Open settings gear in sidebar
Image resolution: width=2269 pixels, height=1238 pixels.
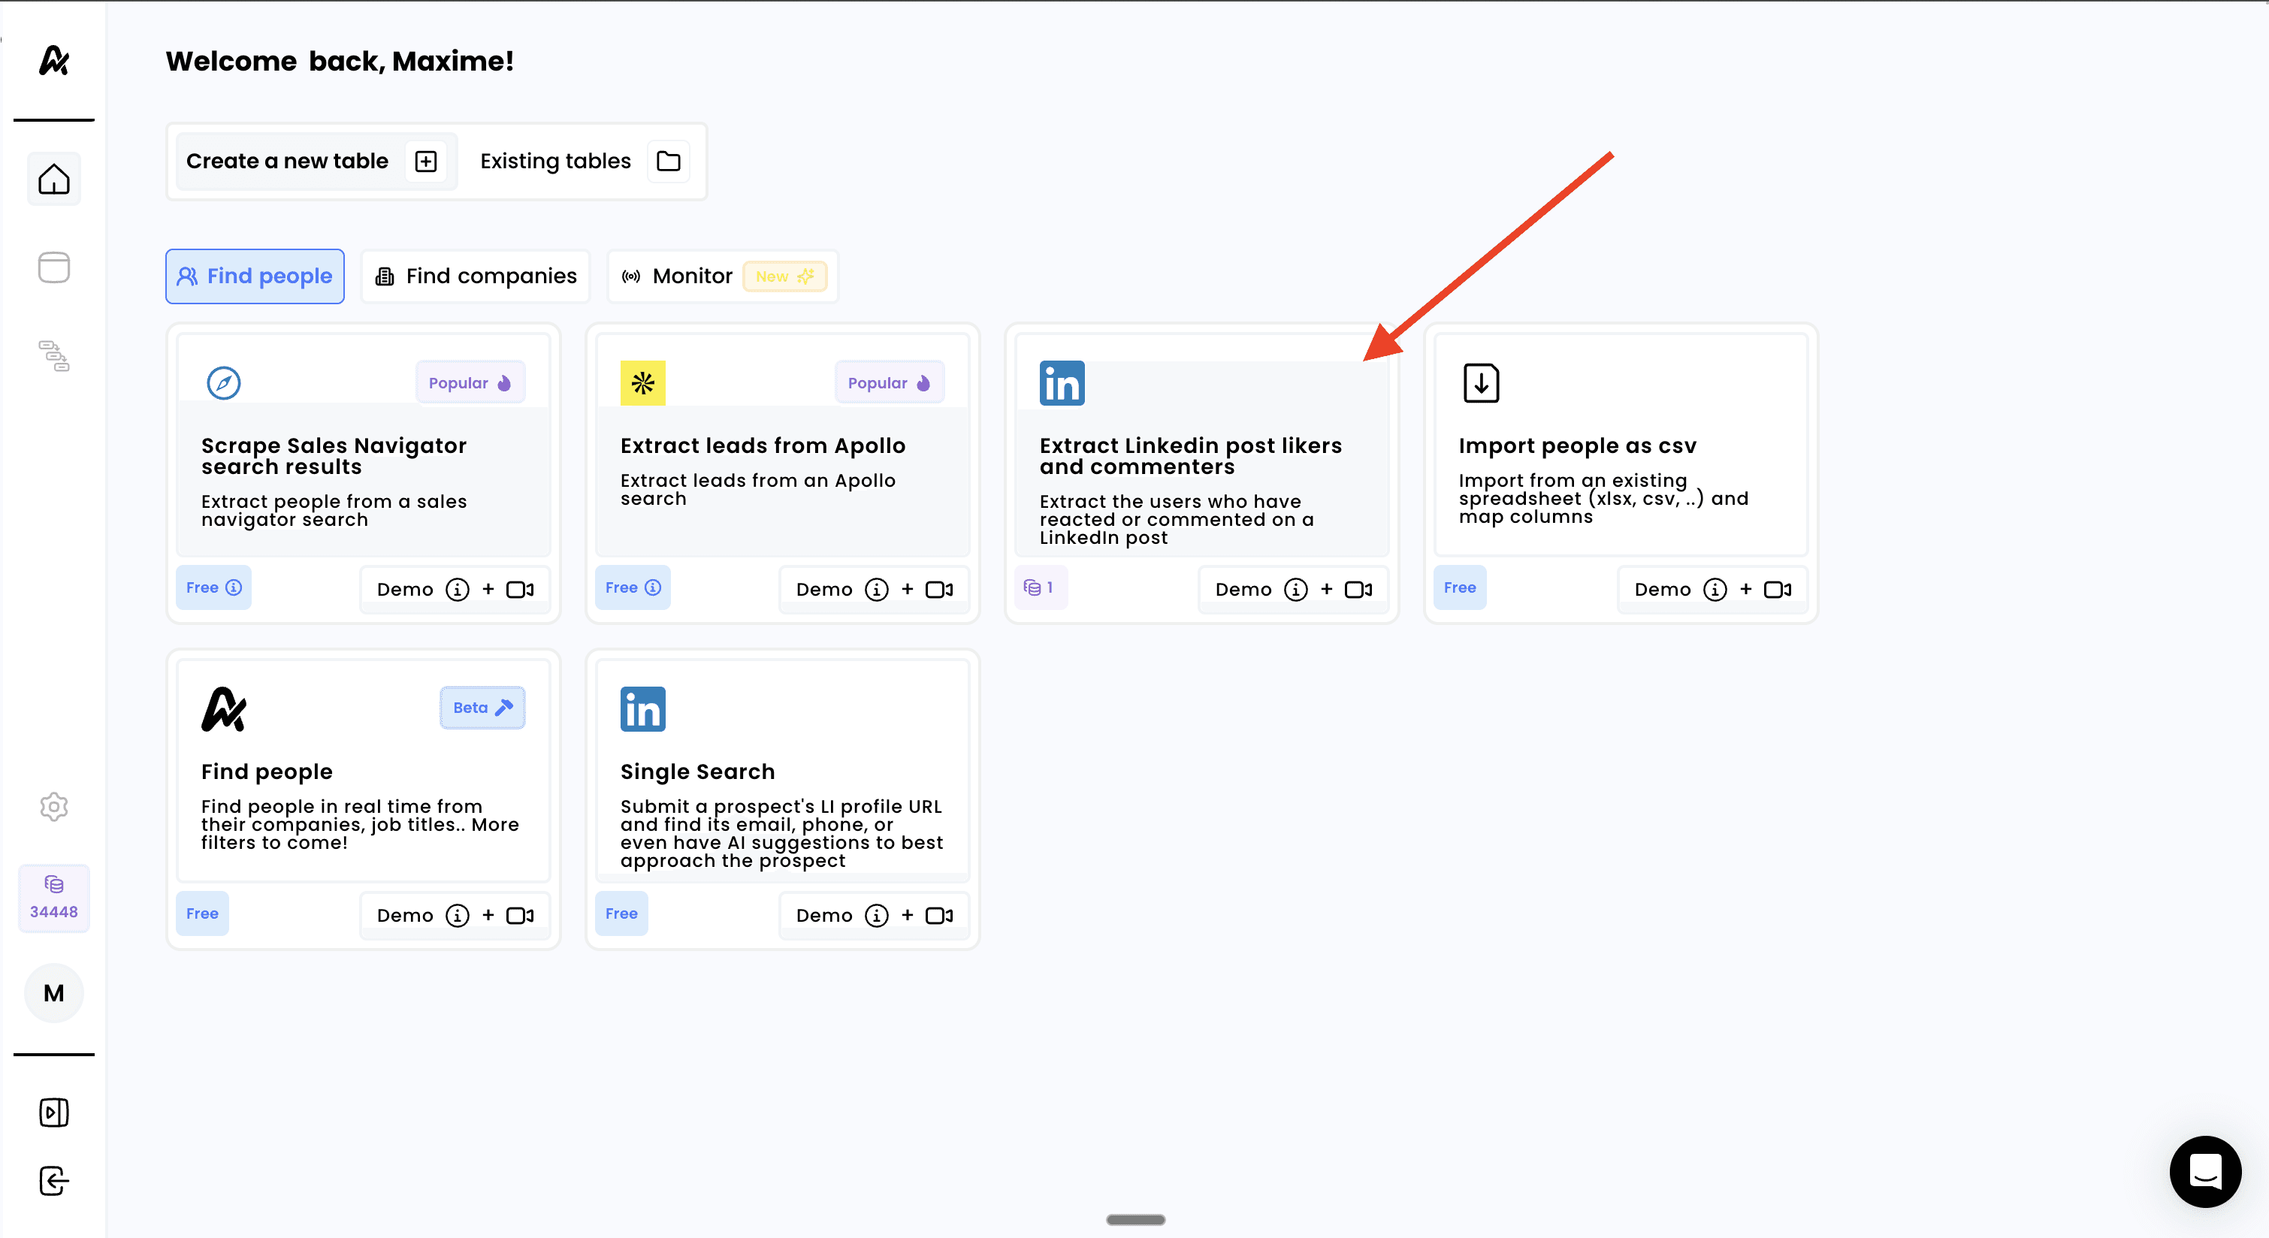click(x=54, y=807)
